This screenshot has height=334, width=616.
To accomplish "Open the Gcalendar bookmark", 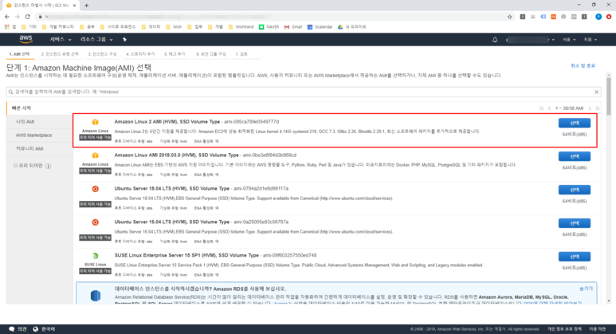I will (320, 27).
